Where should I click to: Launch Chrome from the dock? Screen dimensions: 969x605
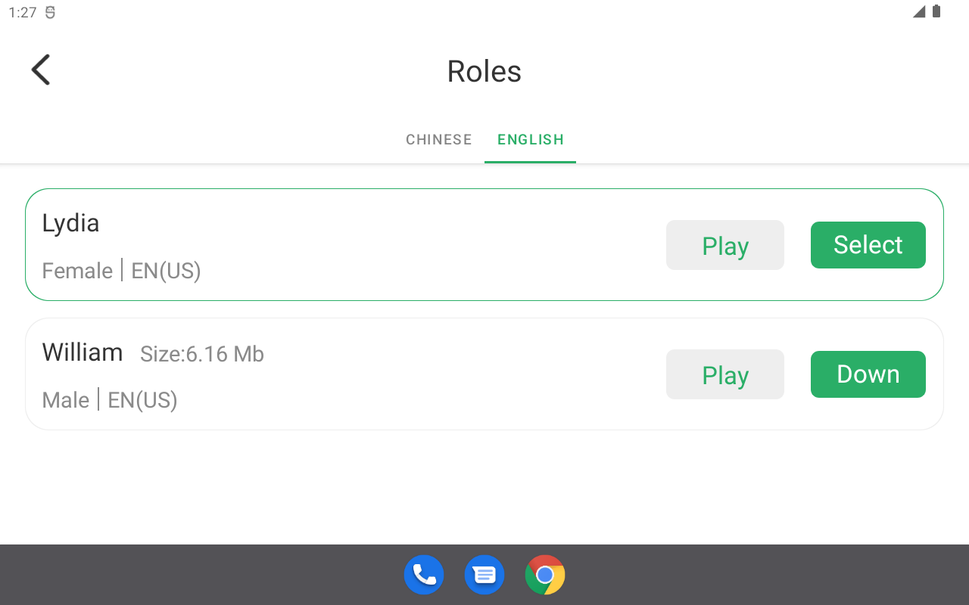545,575
